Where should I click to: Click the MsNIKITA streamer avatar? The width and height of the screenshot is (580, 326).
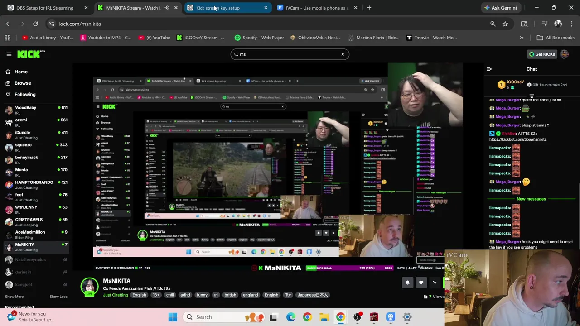[x=89, y=287]
